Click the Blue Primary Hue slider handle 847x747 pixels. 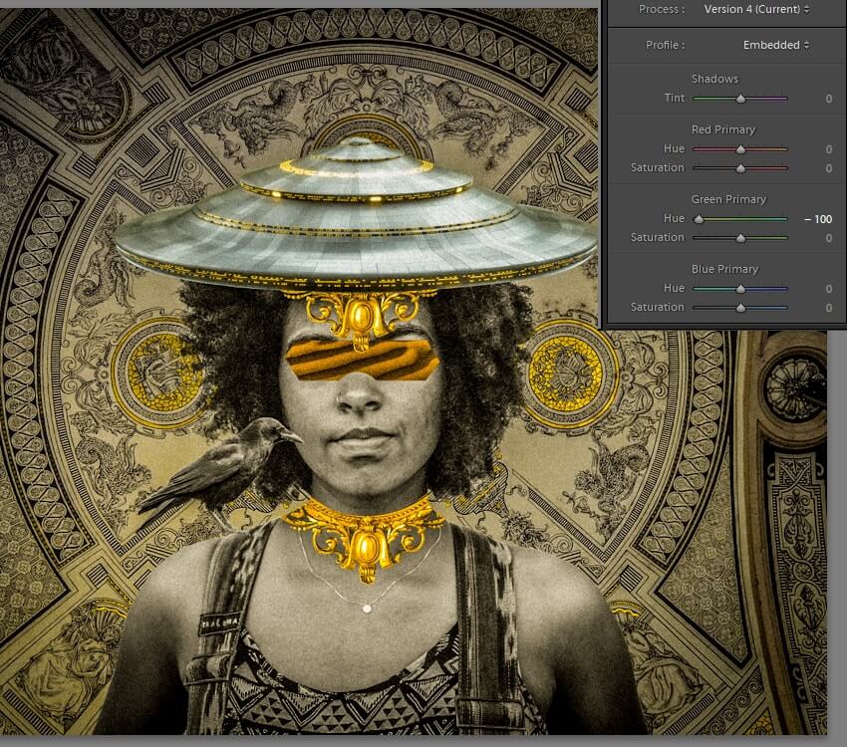(740, 289)
